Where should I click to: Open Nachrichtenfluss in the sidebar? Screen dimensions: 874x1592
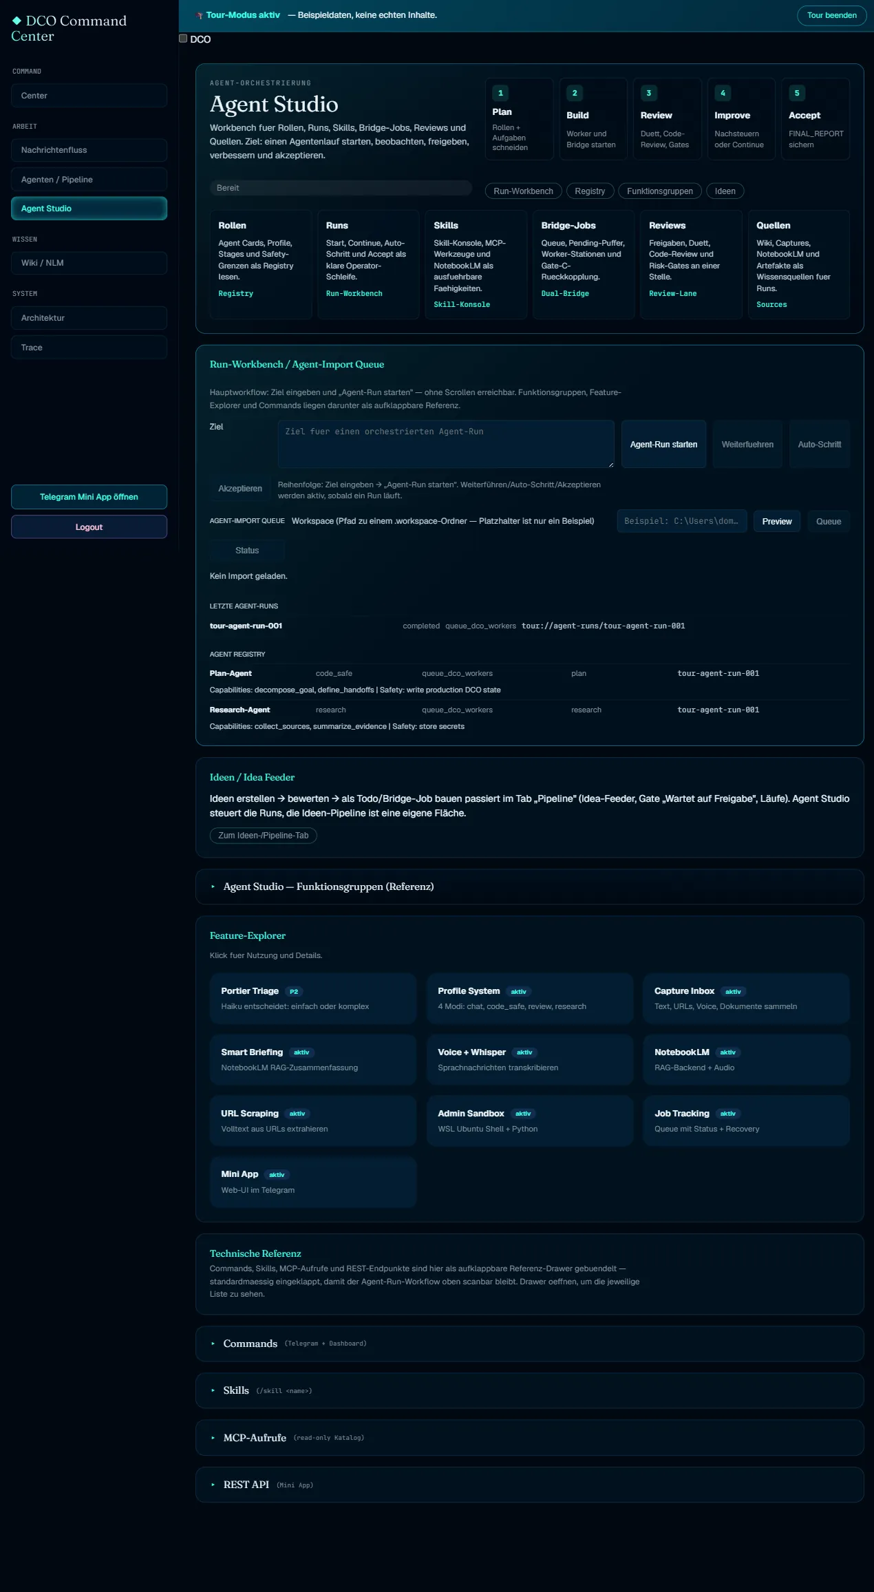(x=89, y=150)
